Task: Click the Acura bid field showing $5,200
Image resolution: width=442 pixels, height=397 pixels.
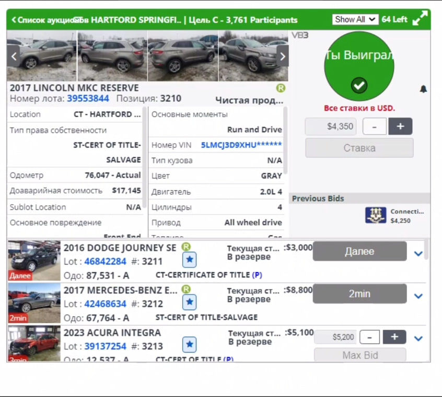Action: point(335,337)
